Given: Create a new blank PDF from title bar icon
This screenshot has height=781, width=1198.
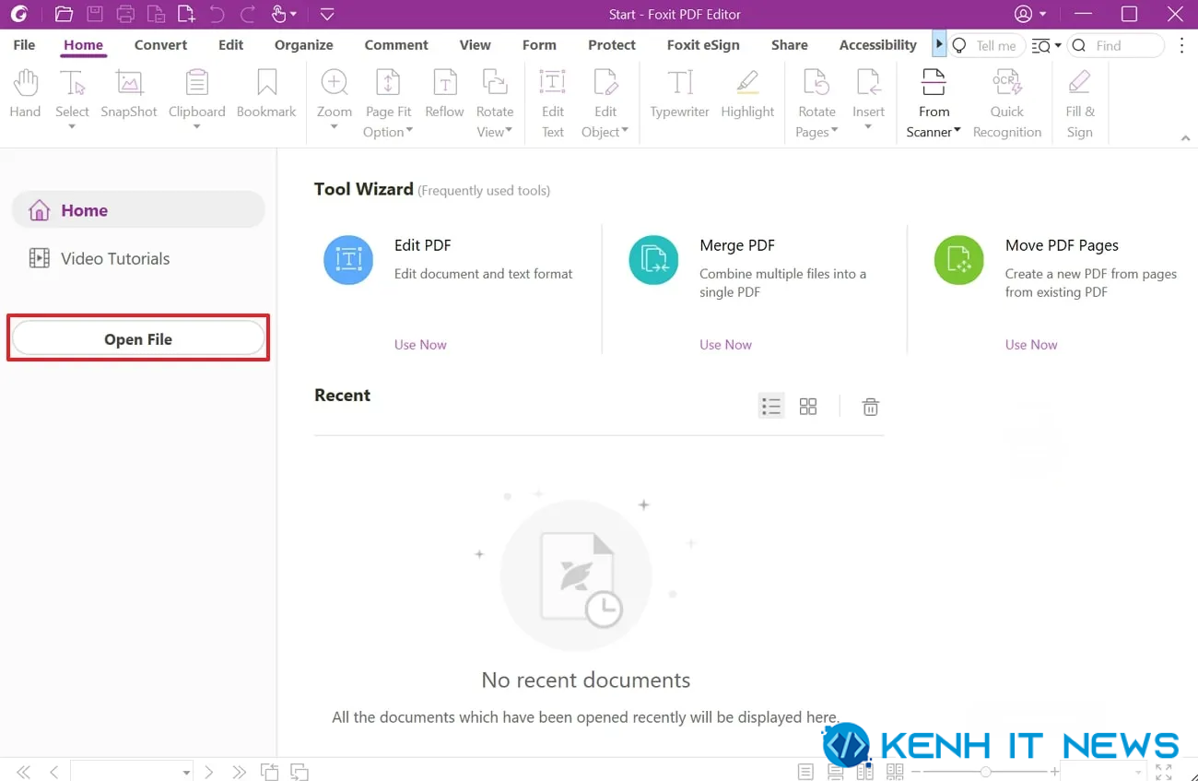Looking at the screenshot, I should 186,14.
